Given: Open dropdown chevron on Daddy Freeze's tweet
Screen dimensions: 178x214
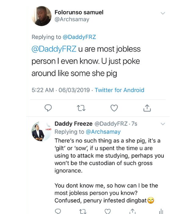Looking at the screenshot, I should pyautogui.click(x=163, y=124).
